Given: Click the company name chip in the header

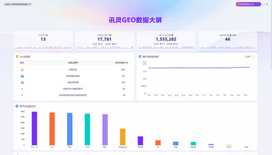Looking at the screenshot, I should [x=18, y=4].
